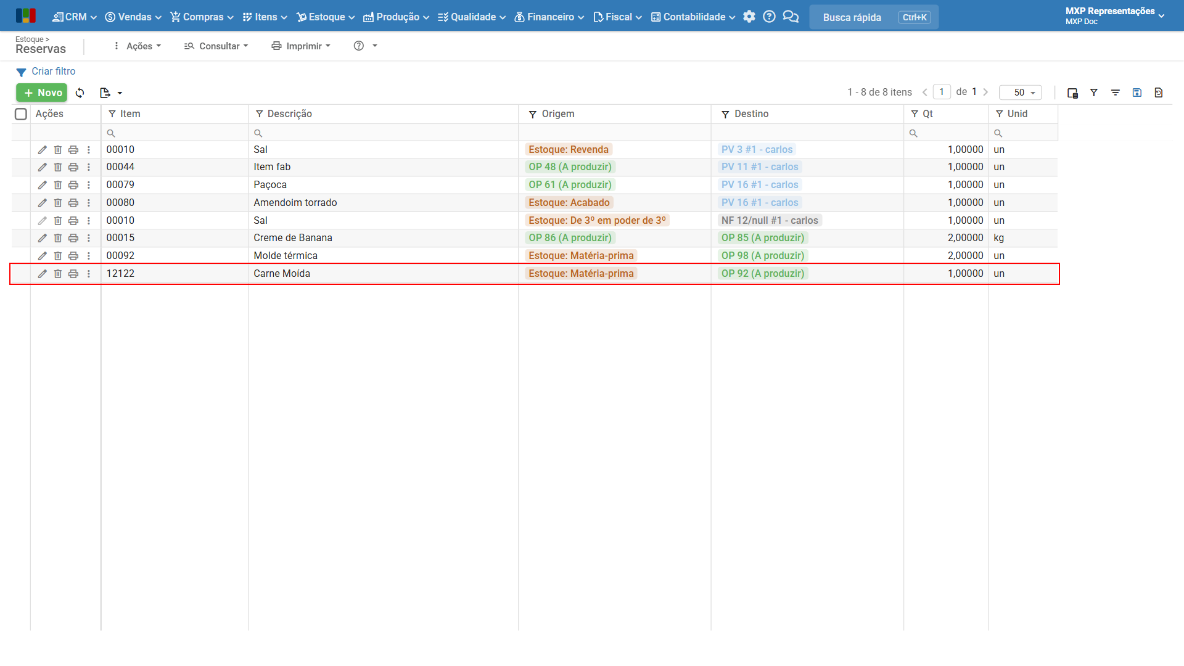
Task: Click the refresh icon next to Novo
Action: pyautogui.click(x=80, y=92)
